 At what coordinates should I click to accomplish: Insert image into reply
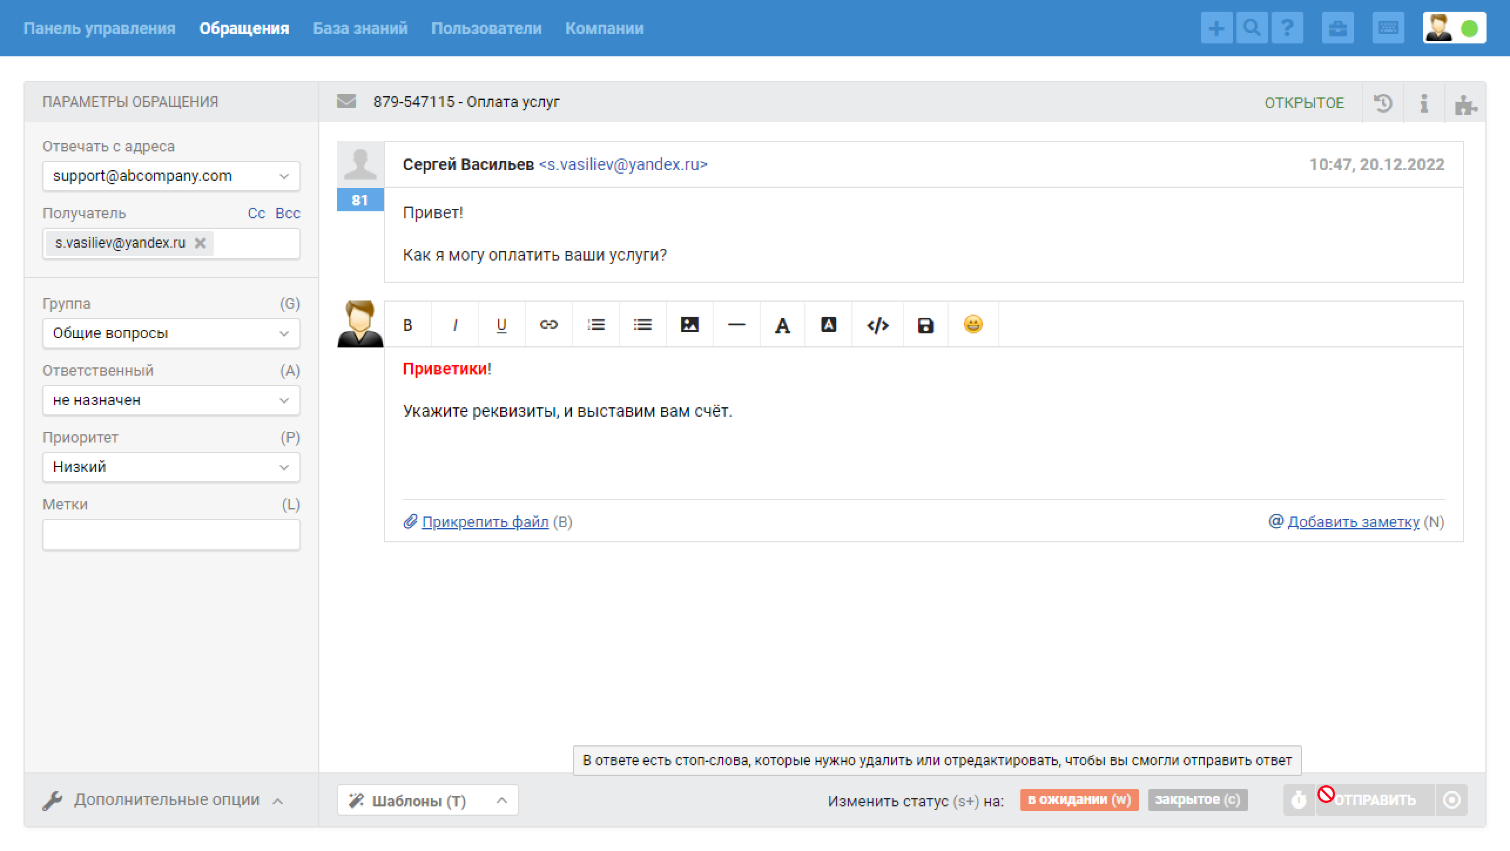(690, 325)
